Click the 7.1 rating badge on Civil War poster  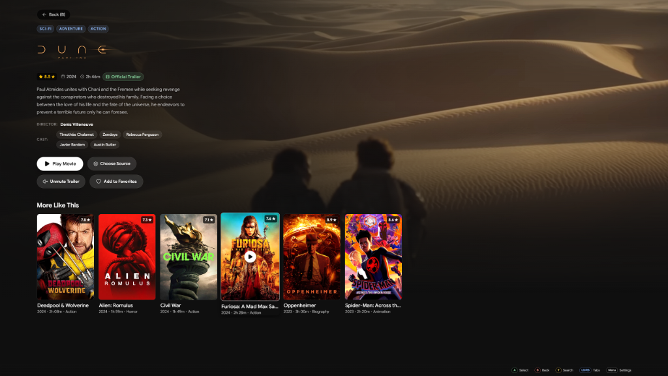coord(209,220)
